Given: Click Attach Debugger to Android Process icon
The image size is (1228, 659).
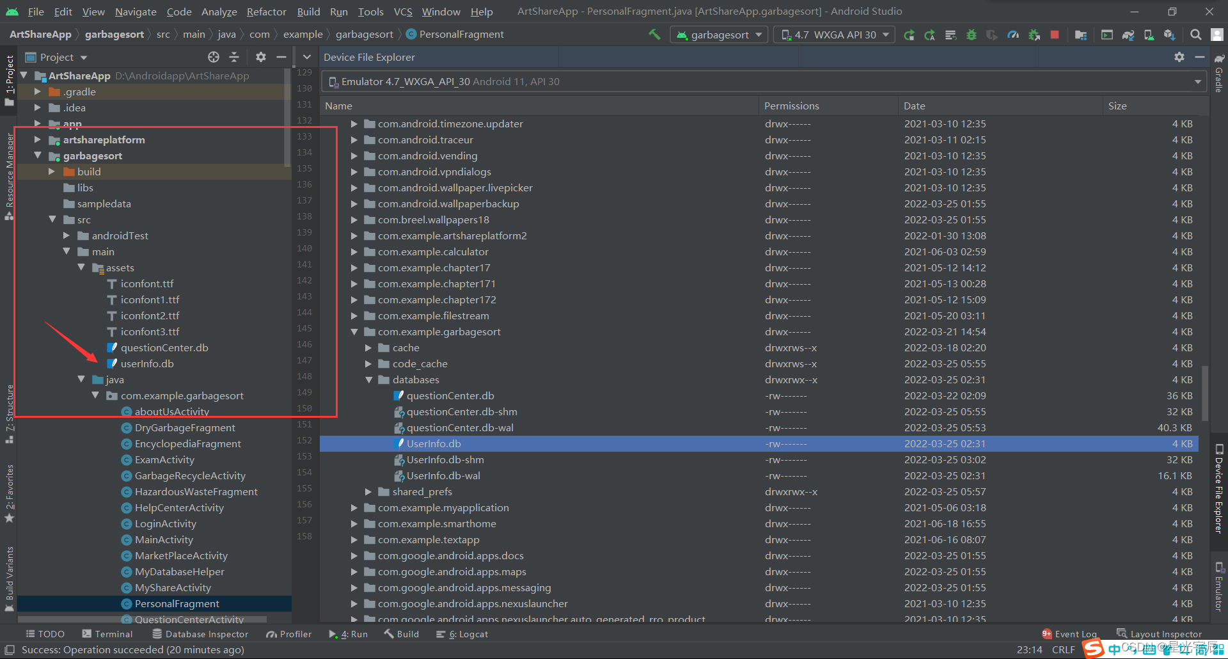Looking at the screenshot, I should click(x=1034, y=35).
